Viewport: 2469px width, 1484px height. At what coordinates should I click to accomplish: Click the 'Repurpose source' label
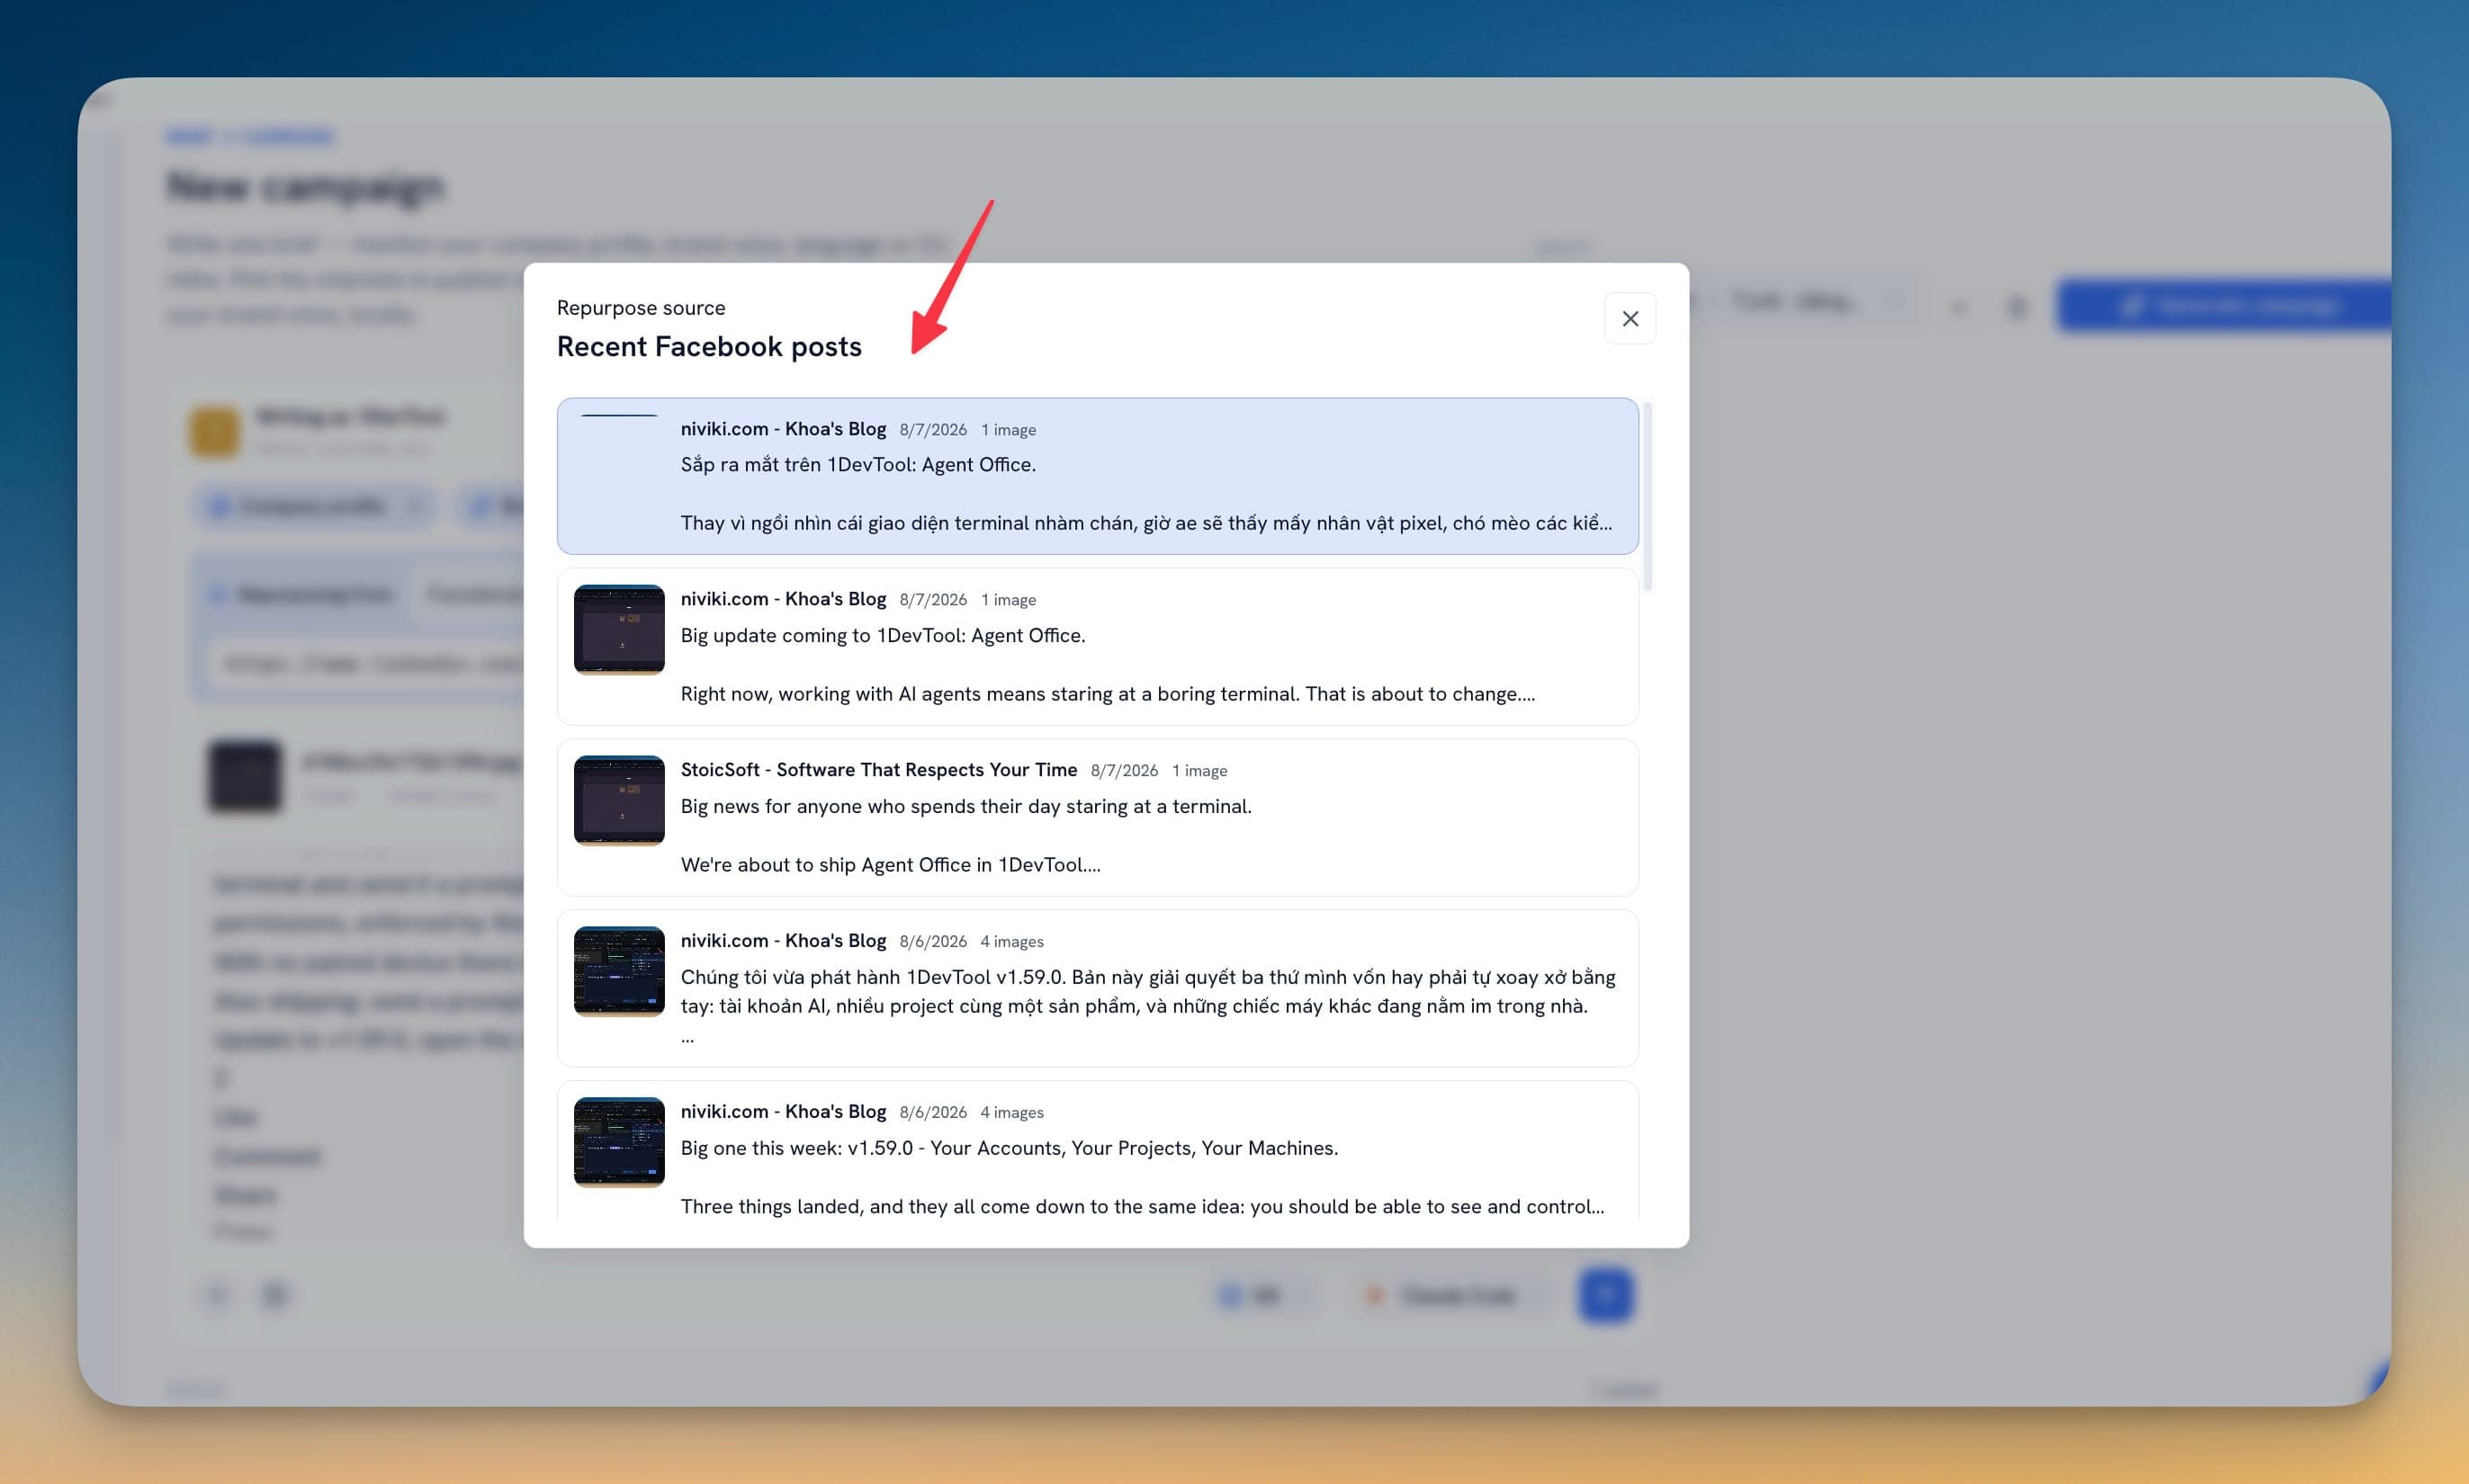coord(642,308)
